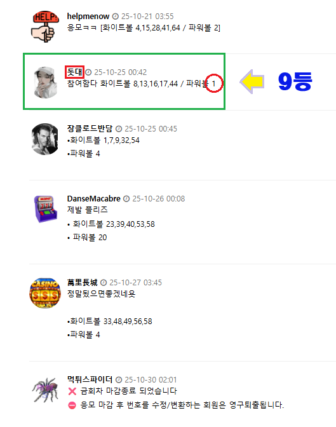Click the red circled powerball number 1
The height and width of the screenshot is (427, 336).
(x=214, y=83)
